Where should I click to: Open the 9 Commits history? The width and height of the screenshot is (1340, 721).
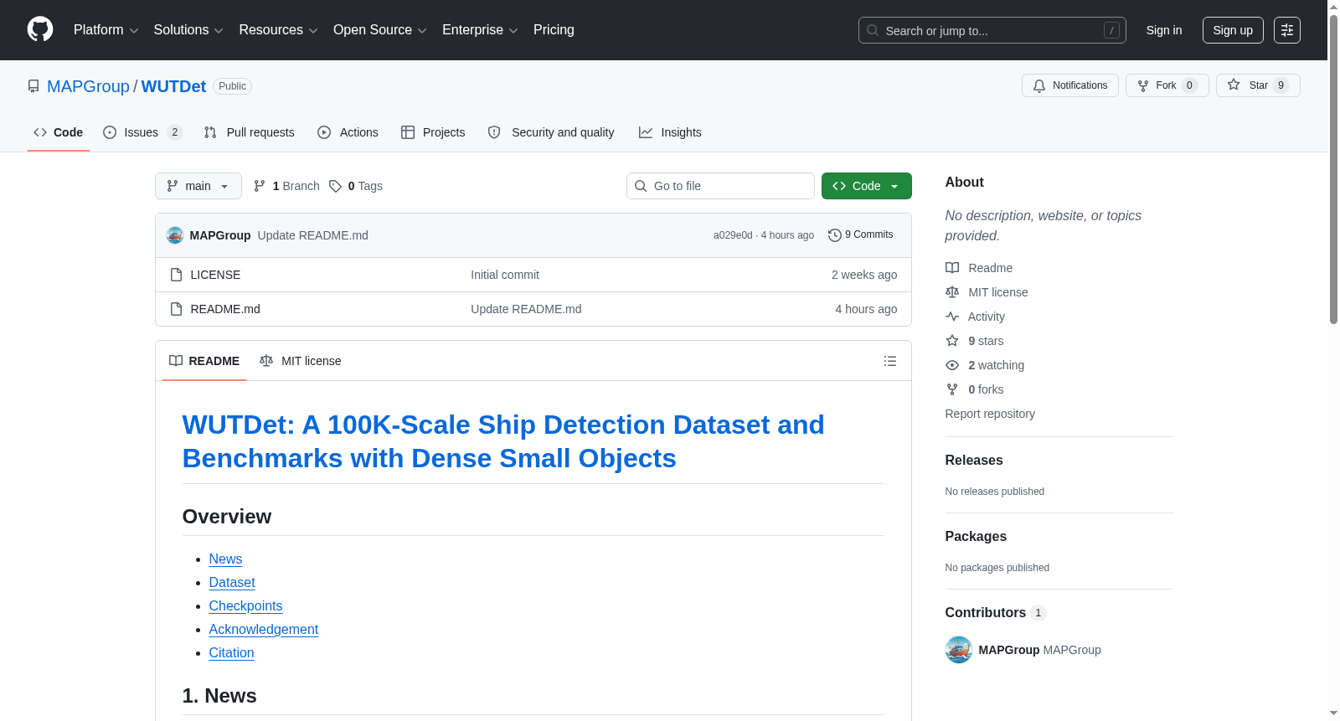click(861, 235)
